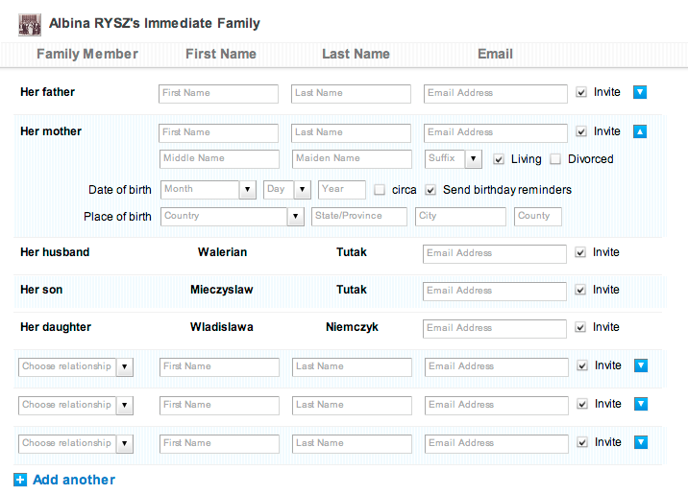Enable the circa checkbox
The width and height of the screenshot is (688, 494).
tap(380, 190)
